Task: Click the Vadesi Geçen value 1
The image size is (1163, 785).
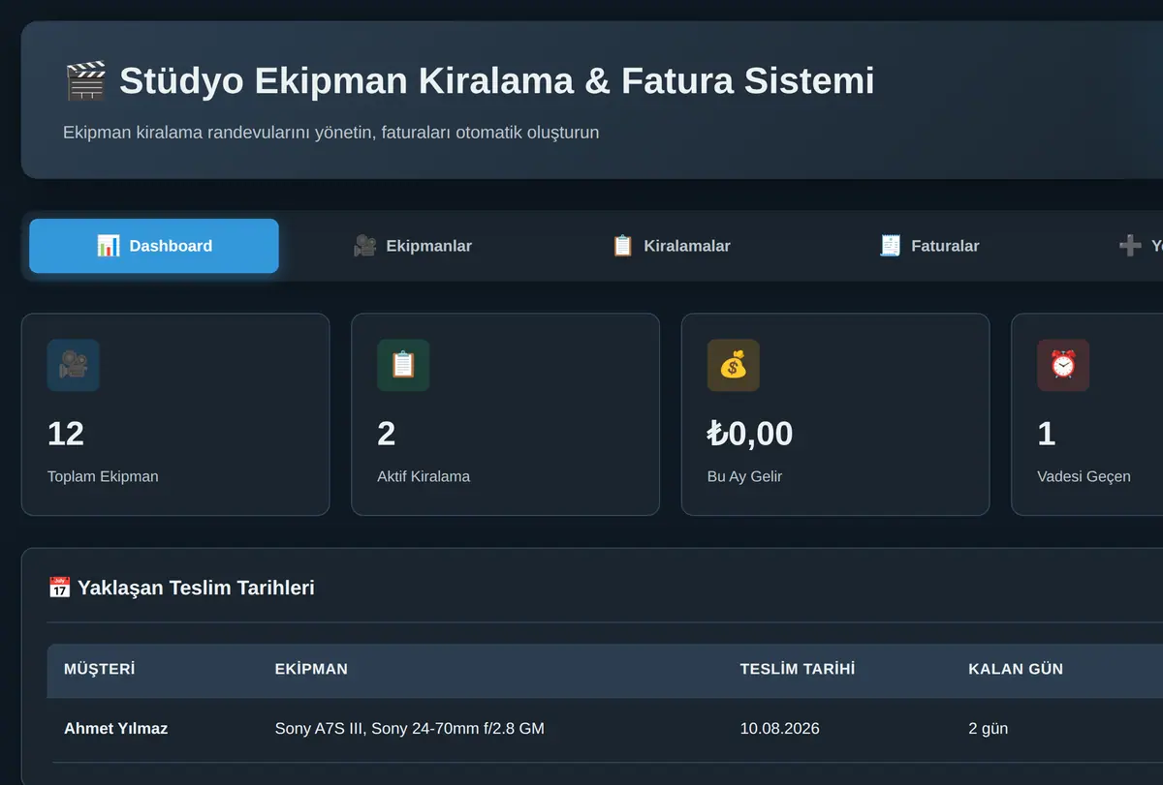Action: click(1046, 434)
